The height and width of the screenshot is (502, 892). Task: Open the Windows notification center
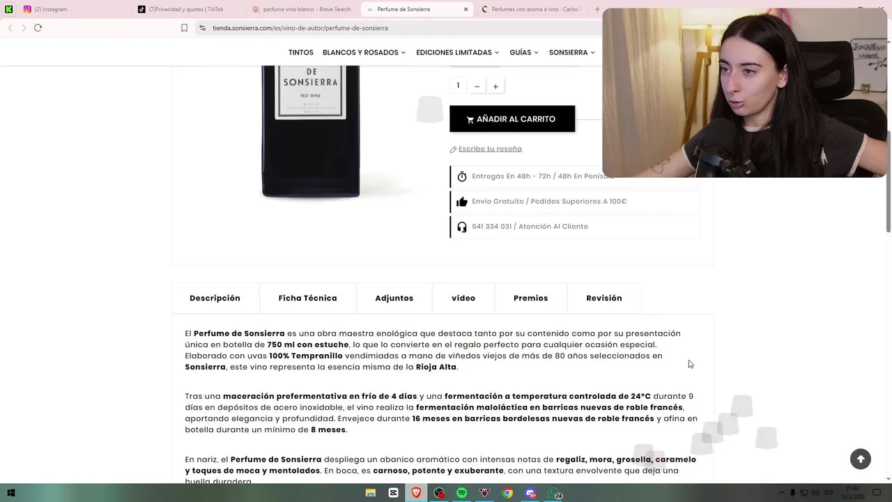pyautogui.click(x=877, y=493)
